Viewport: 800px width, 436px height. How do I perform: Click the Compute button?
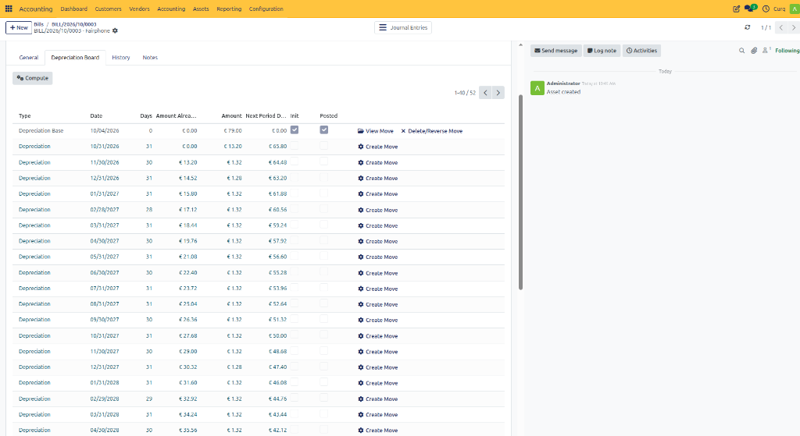click(33, 78)
